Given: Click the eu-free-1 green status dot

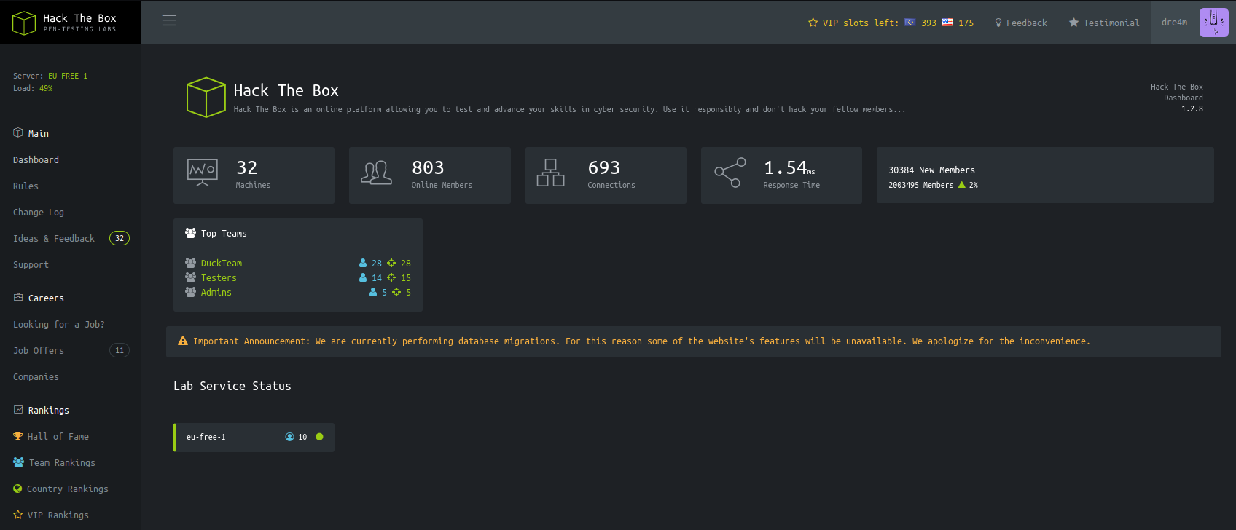Looking at the screenshot, I should point(319,437).
